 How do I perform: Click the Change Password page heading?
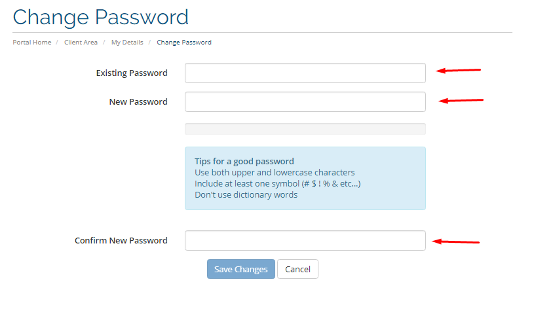[101, 17]
